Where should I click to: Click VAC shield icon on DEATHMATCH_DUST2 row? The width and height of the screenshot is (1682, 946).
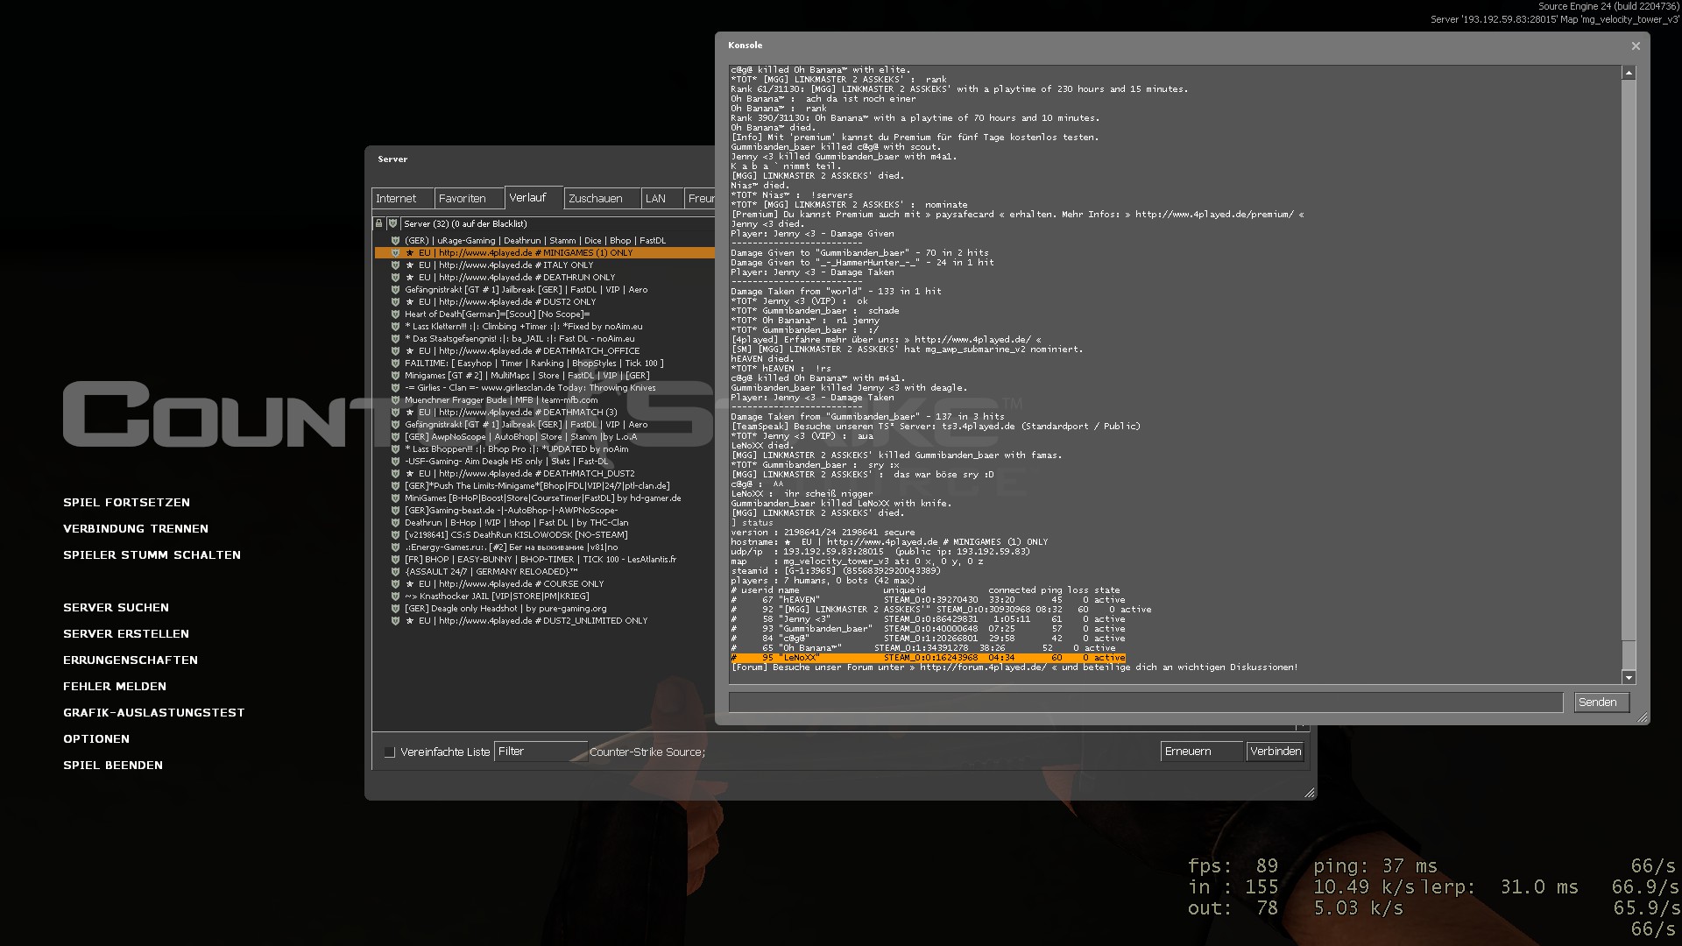[395, 473]
